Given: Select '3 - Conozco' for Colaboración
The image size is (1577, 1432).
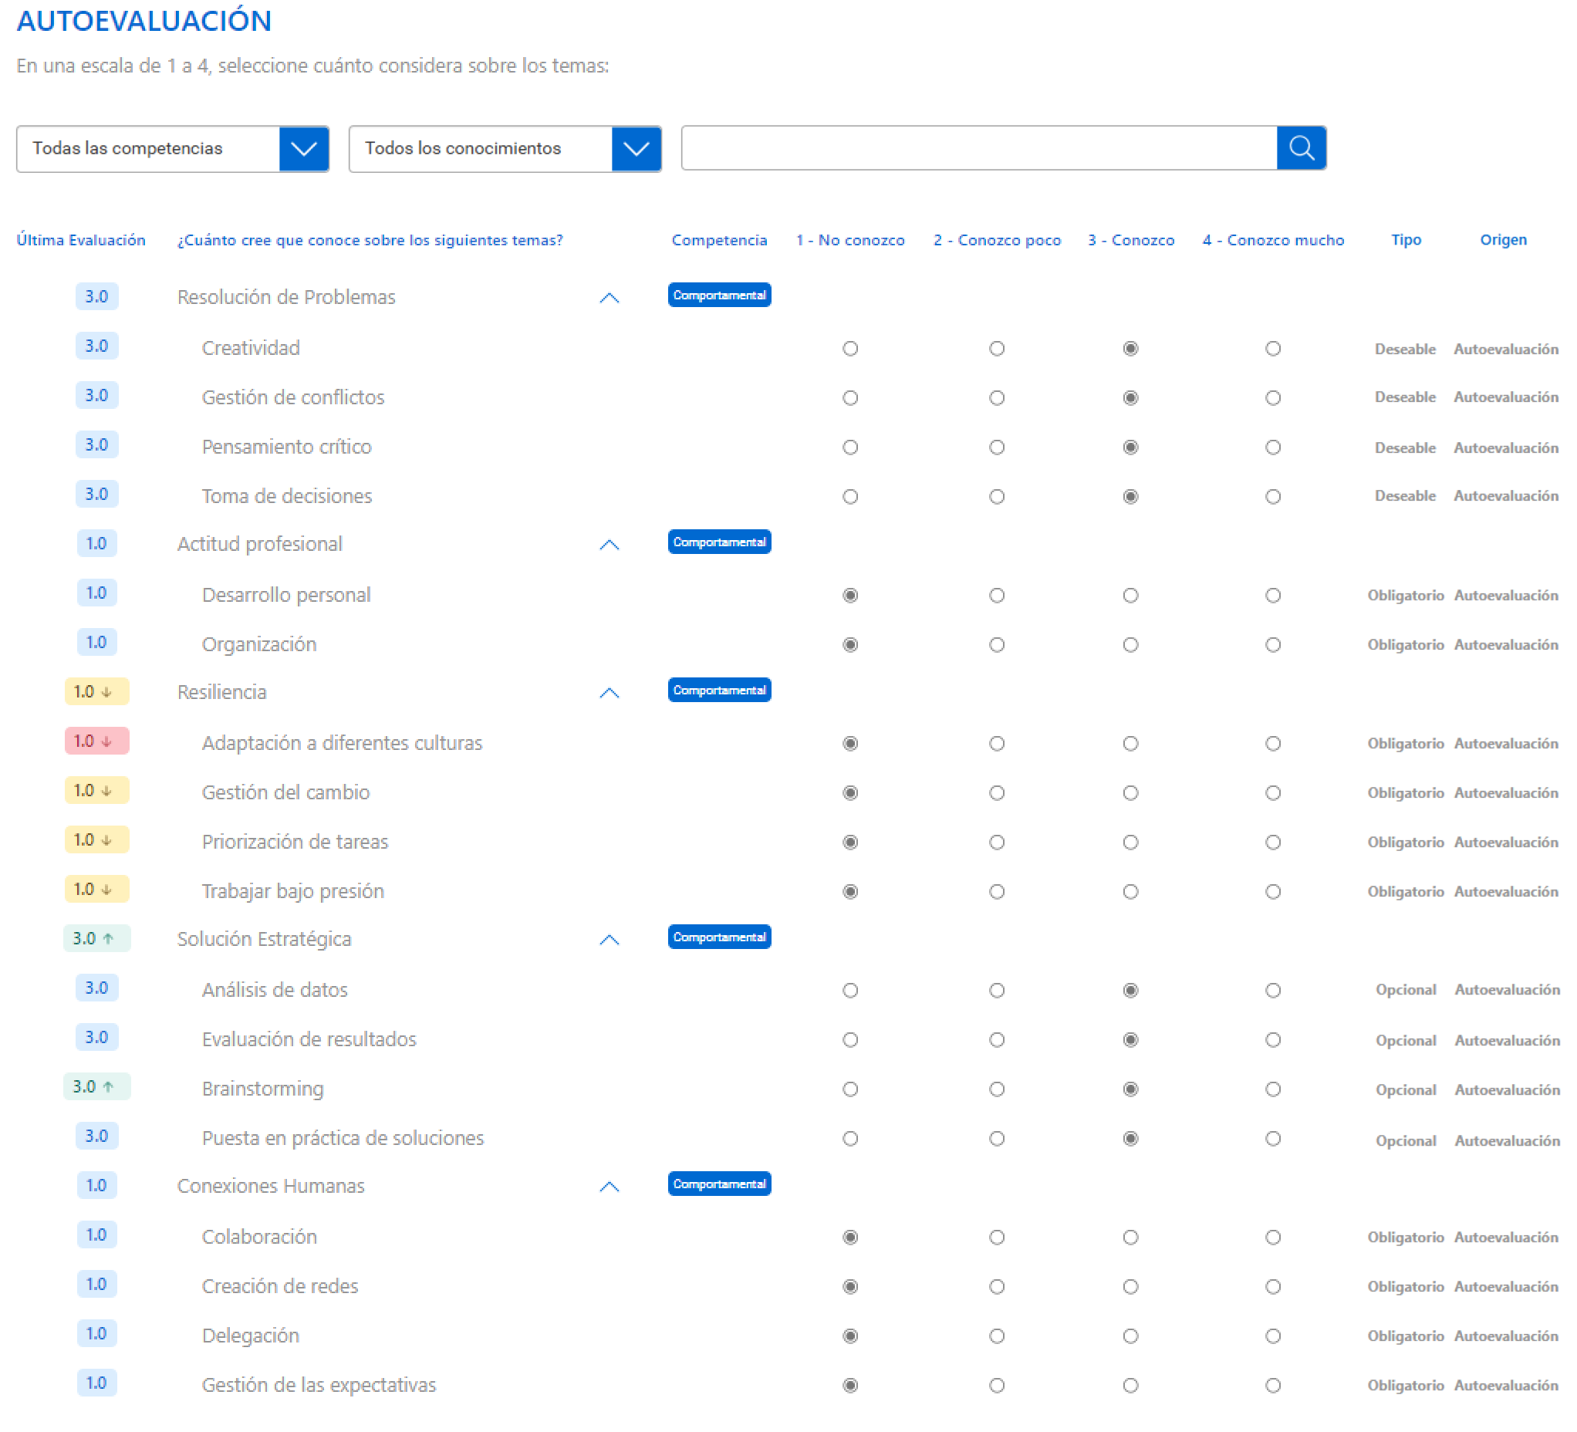Looking at the screenshot, I should (1130, 1238).
